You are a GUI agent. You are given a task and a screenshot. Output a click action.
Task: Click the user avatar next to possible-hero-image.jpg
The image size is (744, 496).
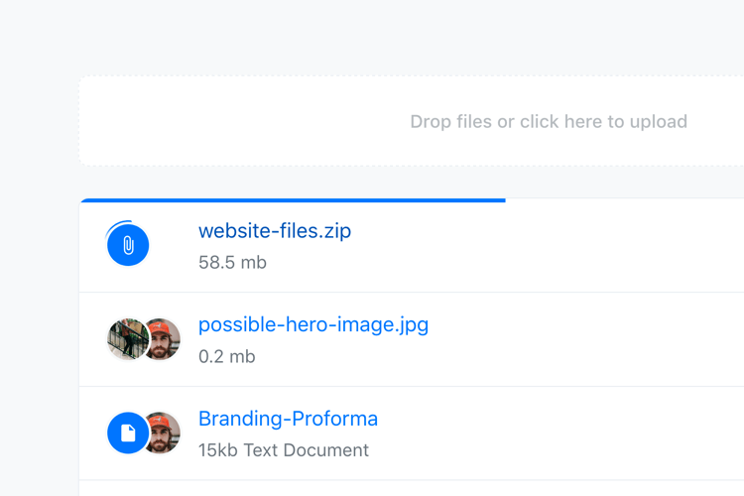(x=162, y=339)
